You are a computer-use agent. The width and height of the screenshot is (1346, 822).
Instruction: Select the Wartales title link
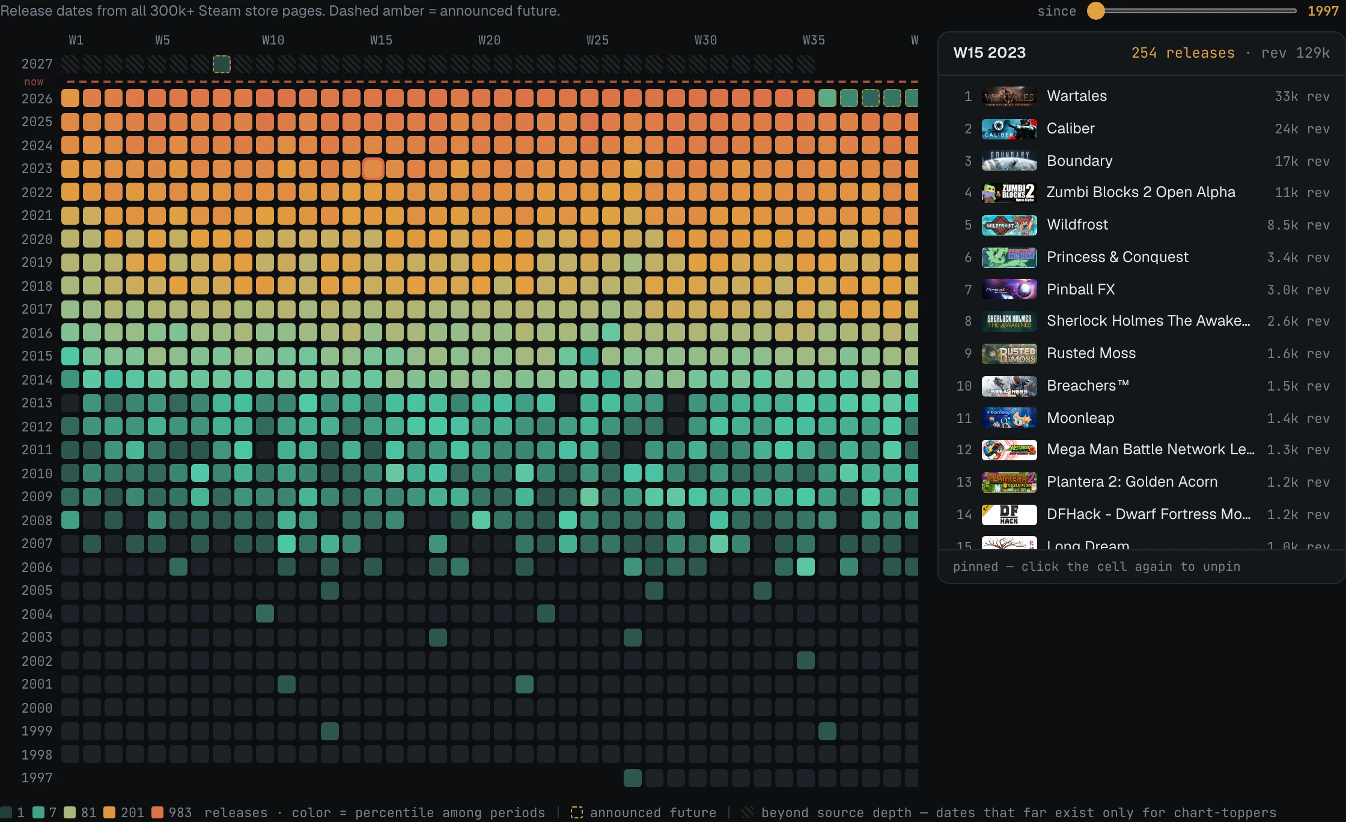[1077, 96]
